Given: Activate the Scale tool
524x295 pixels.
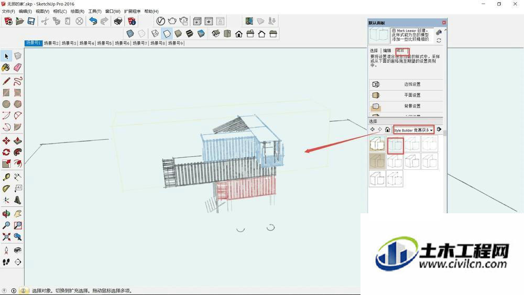Looking at the screenshot, I should click(x=6, y=163).
